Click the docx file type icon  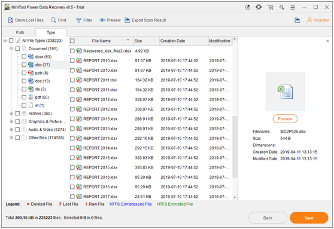(31, 57)
